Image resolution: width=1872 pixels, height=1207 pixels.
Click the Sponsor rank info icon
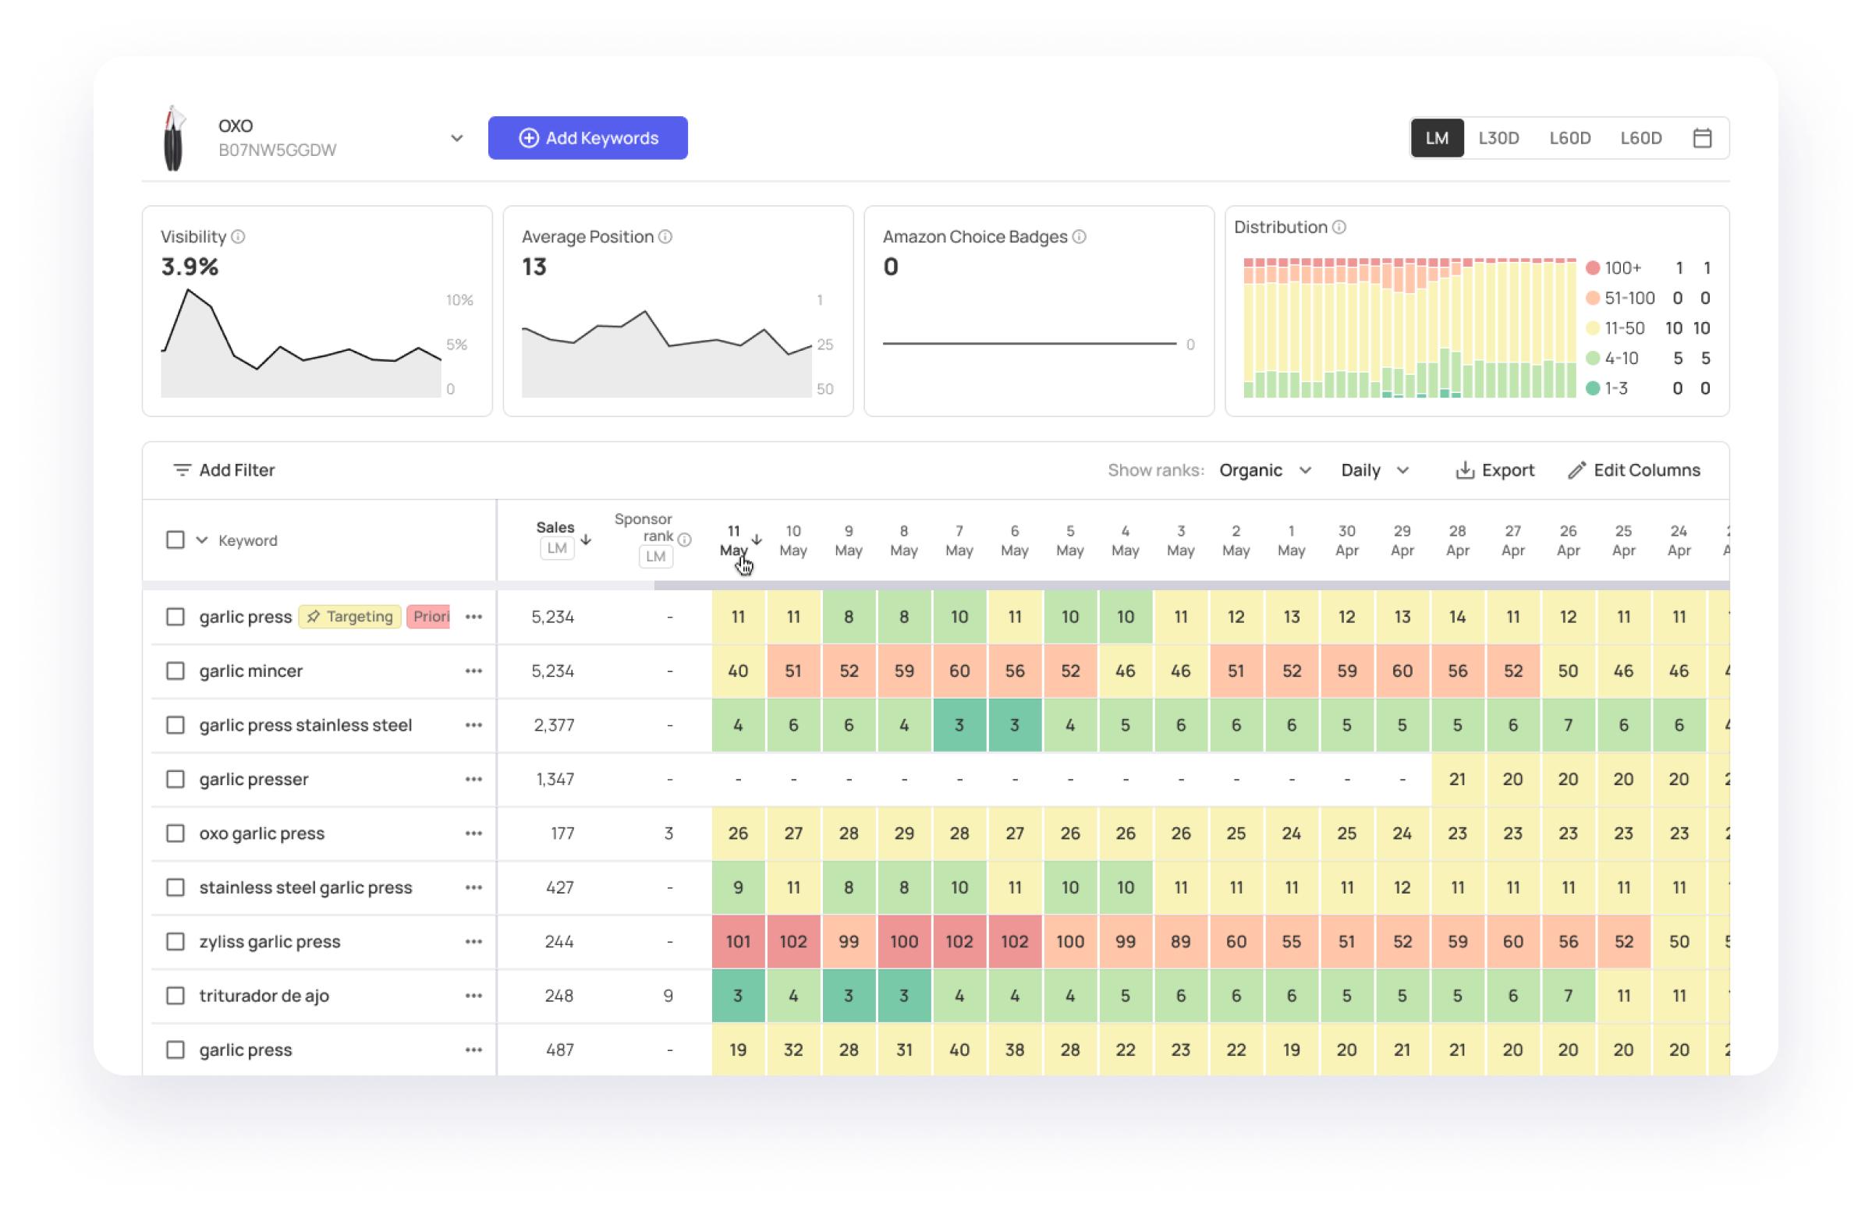[684, 540]
